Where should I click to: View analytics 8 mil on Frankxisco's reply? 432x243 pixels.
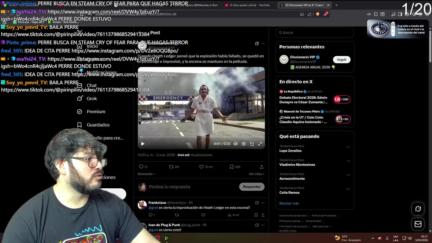tap(233, 215)
